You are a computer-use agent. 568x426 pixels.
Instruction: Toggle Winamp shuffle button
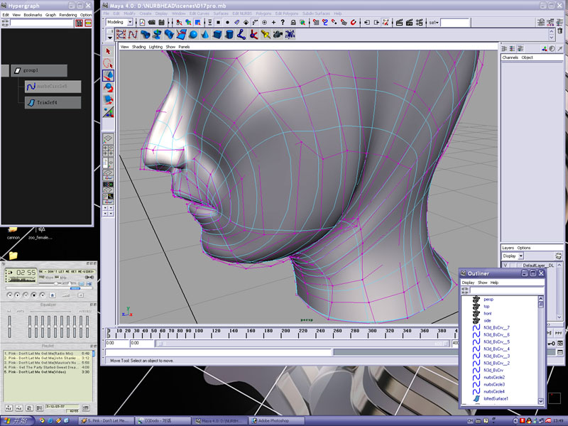click(x=66, y=295)
